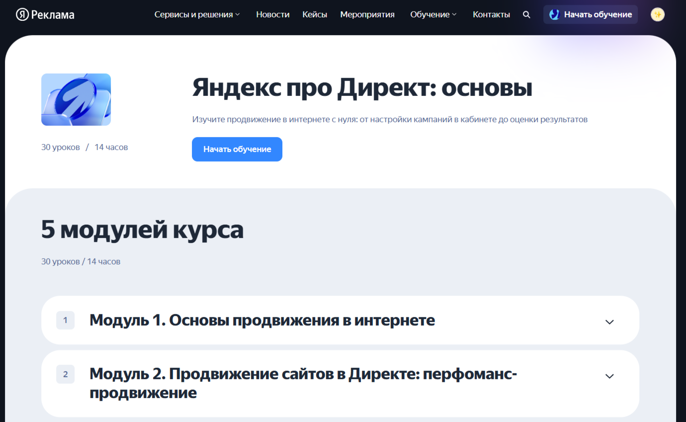This screenshot has height=422, width=686.
Task: Click the Яндекс Реклама logo
Action: [45, 15]
